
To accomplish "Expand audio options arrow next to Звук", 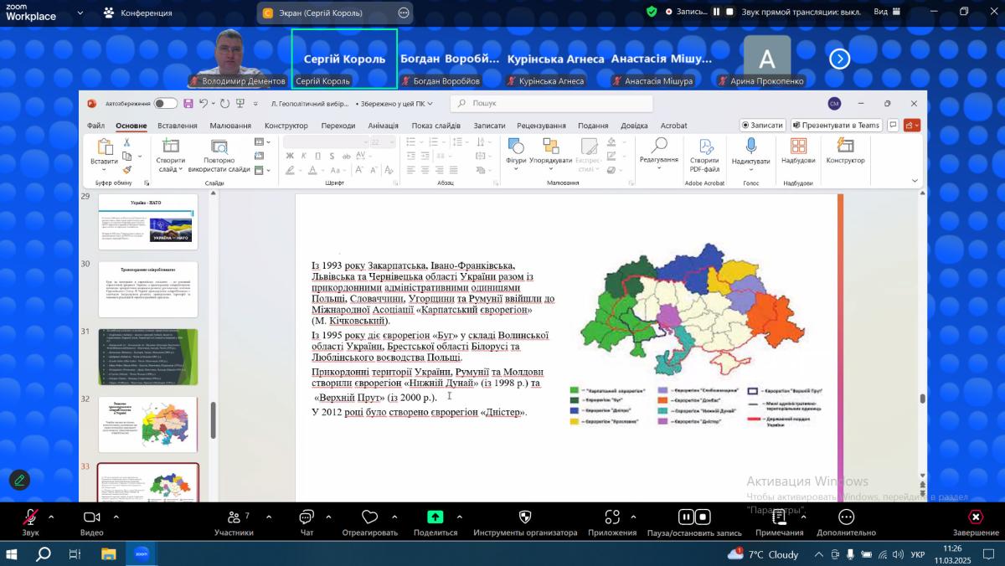I will [51, 517].
